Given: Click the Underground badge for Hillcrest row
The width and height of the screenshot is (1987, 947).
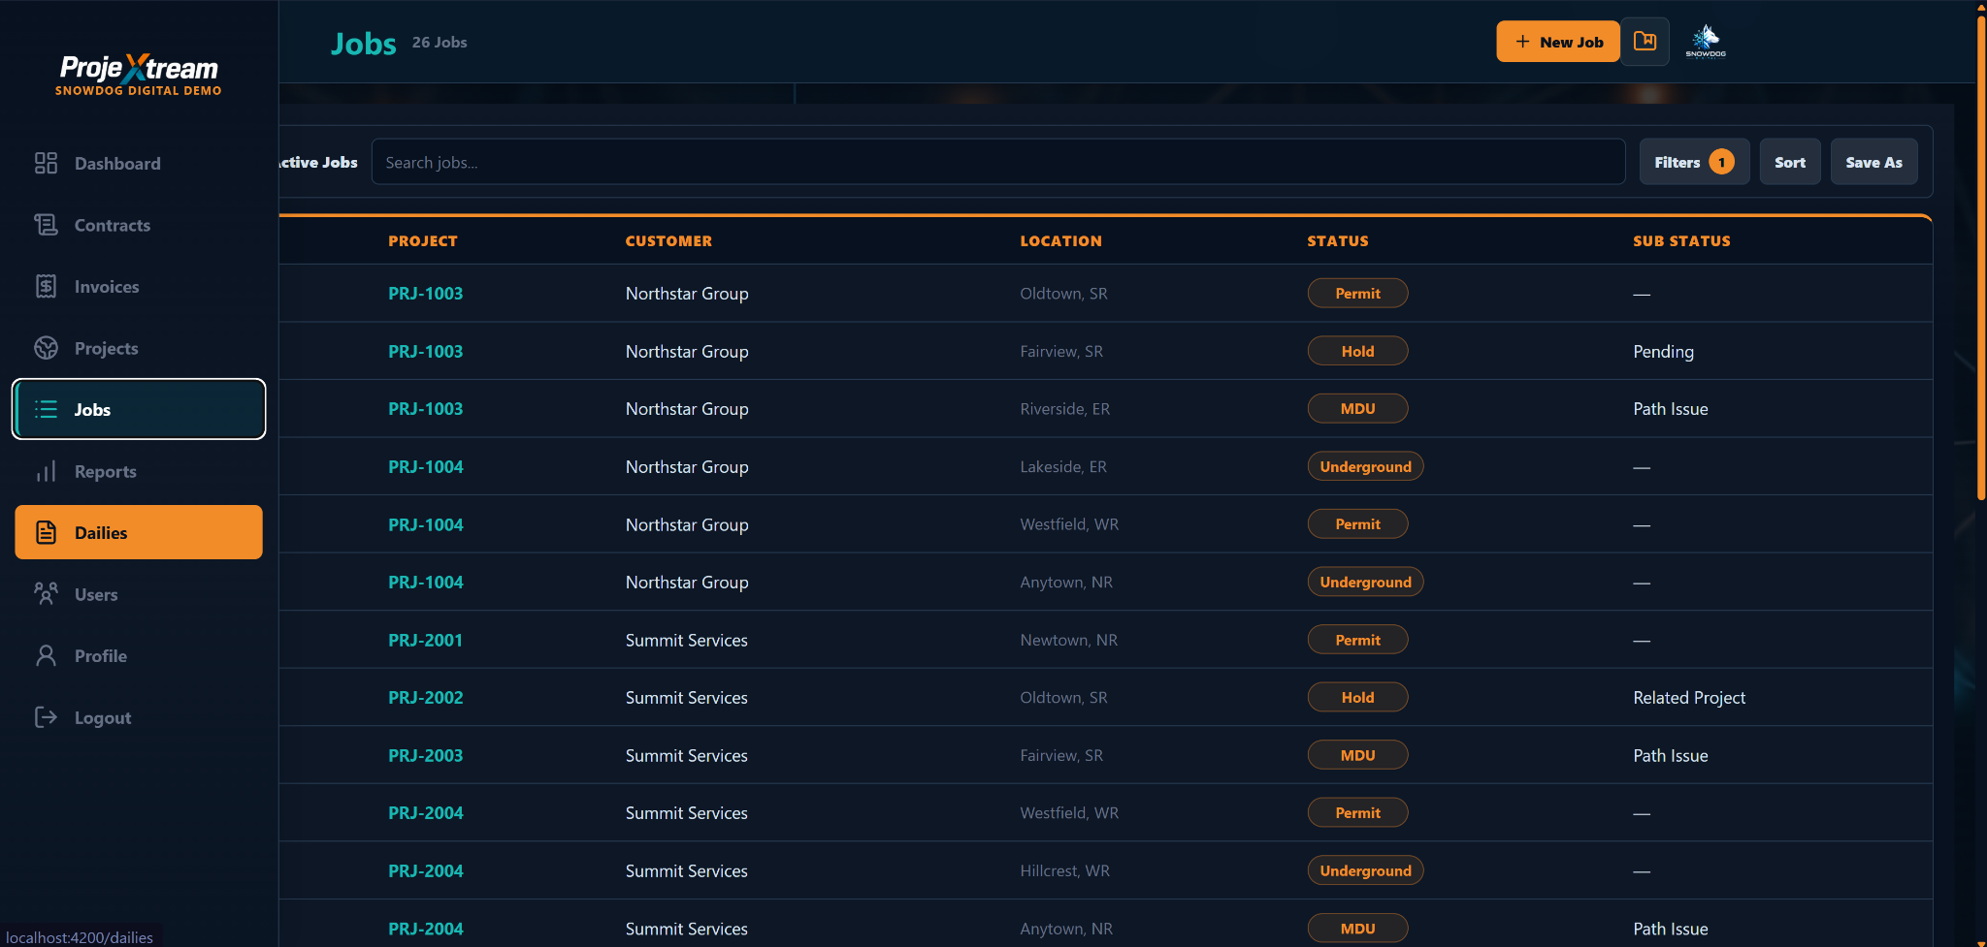Looking at the screenshot, I should pos(1365,870).
